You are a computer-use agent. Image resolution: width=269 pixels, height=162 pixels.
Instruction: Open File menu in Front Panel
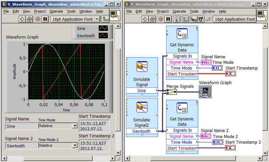(6, 11)
